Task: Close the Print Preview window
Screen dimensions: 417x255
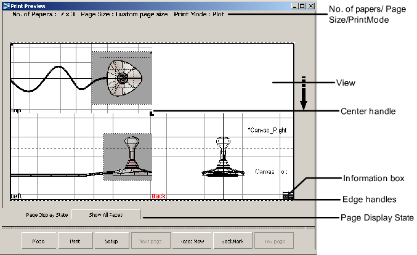Action: [311, 6]
